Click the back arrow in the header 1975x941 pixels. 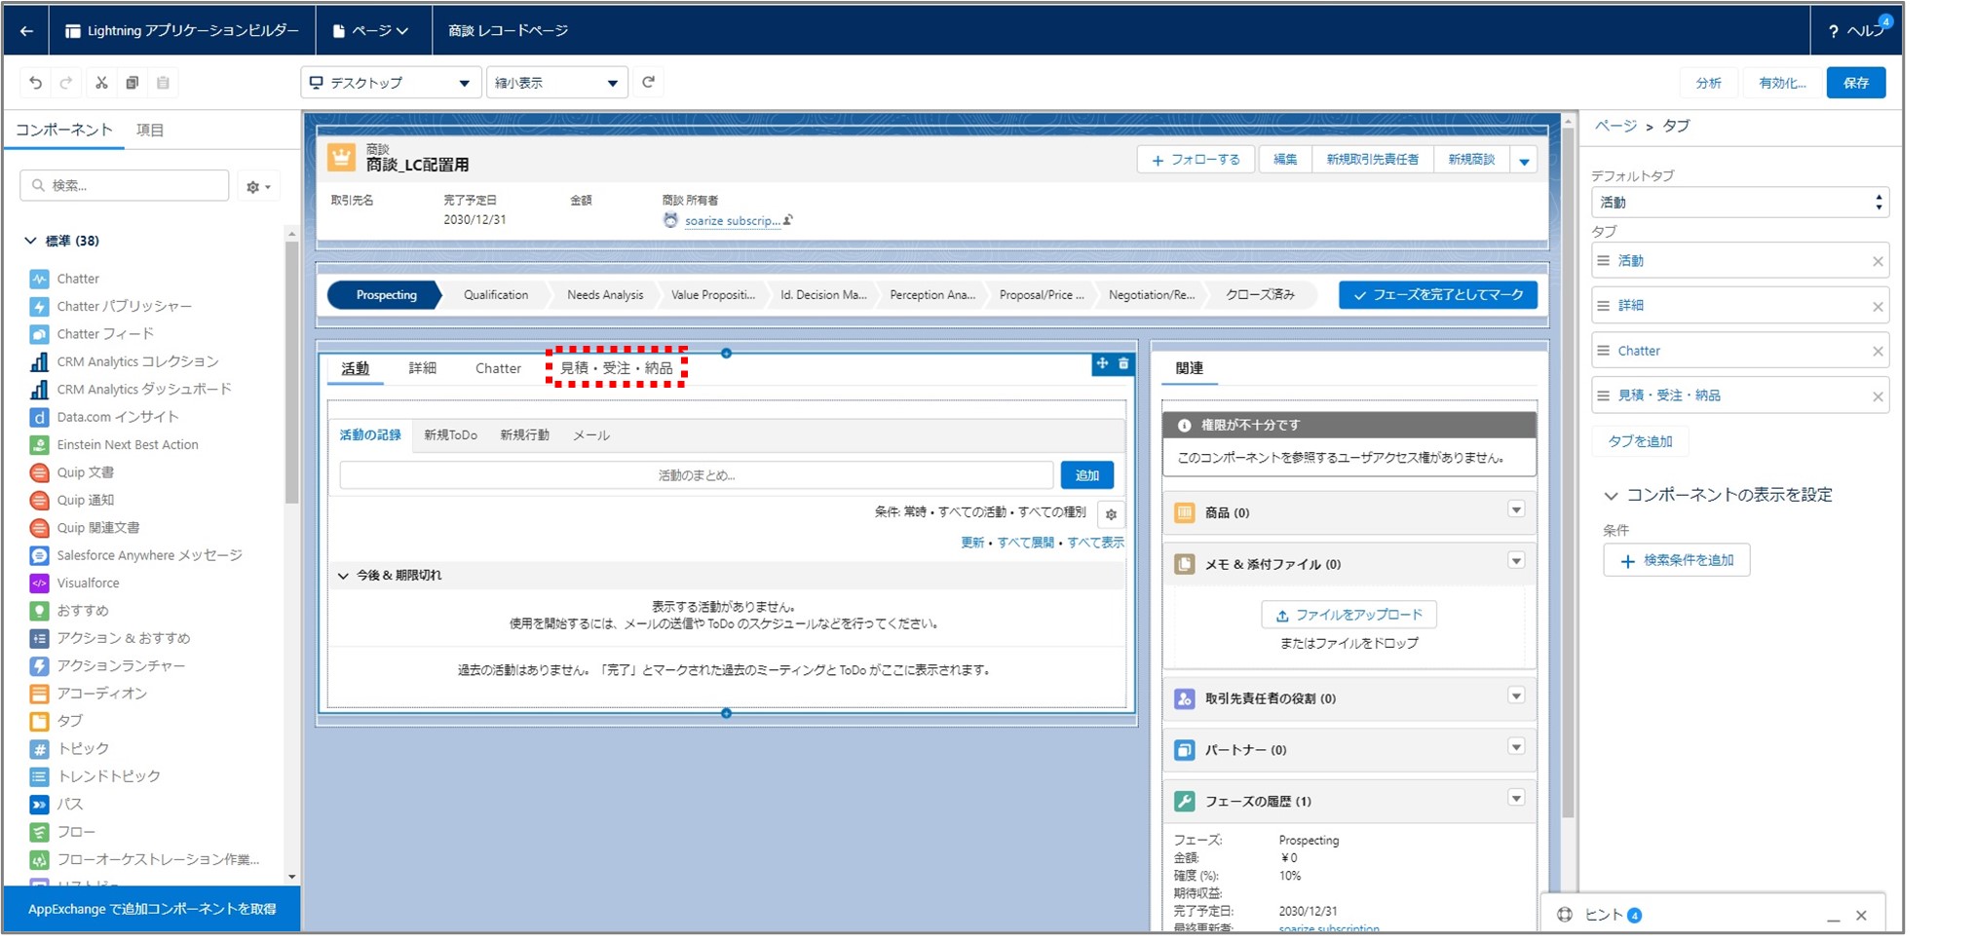26,31
